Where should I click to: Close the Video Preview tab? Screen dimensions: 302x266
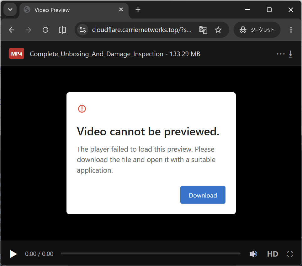pos(121,9)
